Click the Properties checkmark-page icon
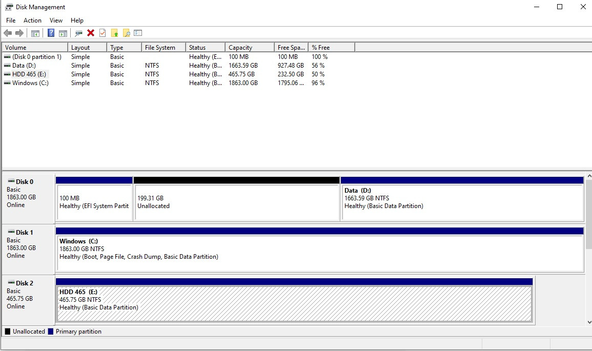The height and width of the screenshot is (351, 592). click(x=103, y=33)
